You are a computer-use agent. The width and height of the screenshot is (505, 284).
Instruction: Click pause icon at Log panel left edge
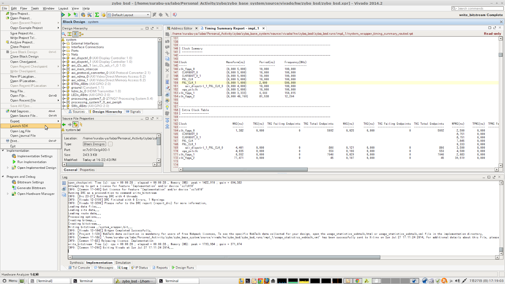pyautogui.click(x=64, y=183)
